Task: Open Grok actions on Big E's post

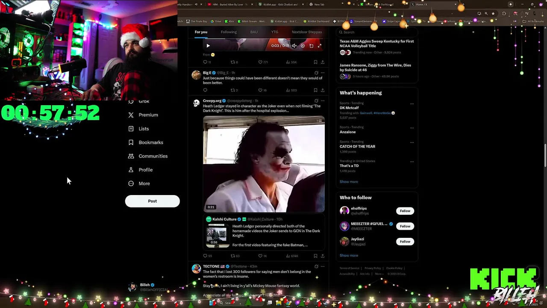Action: point(316,73)
